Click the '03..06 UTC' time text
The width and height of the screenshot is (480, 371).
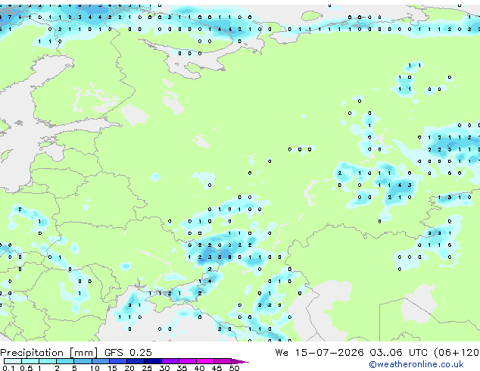[x=398, y=353]
